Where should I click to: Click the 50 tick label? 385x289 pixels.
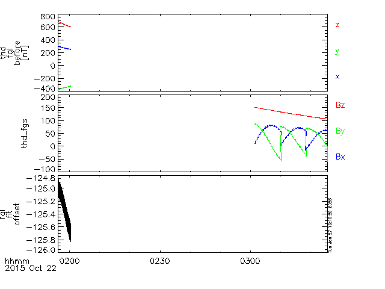point(51,134)
